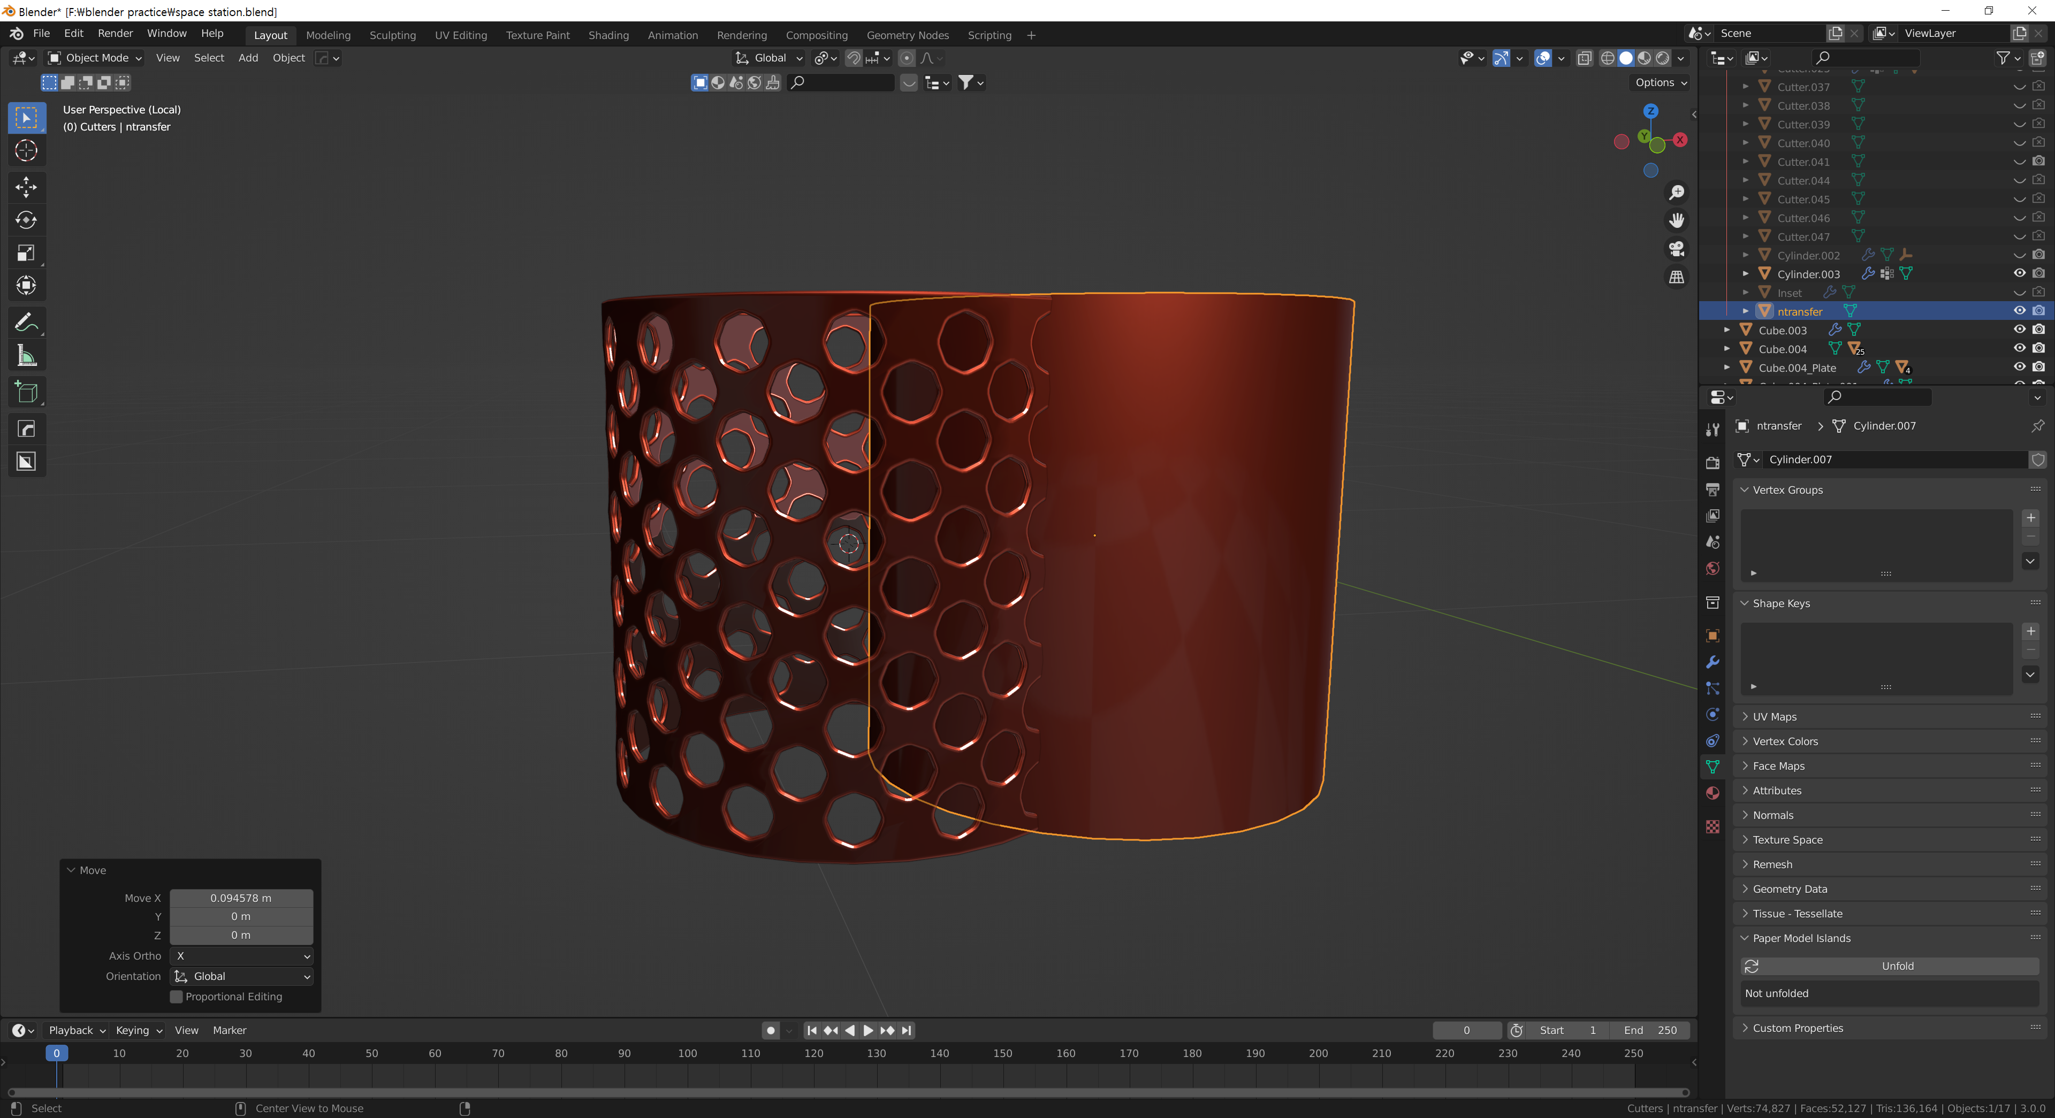Enable the Proportional Editing checkbox
The image size is (2055, 1118).
177,997
